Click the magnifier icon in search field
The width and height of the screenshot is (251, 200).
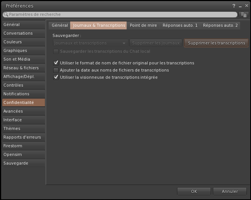coord(6,14)
